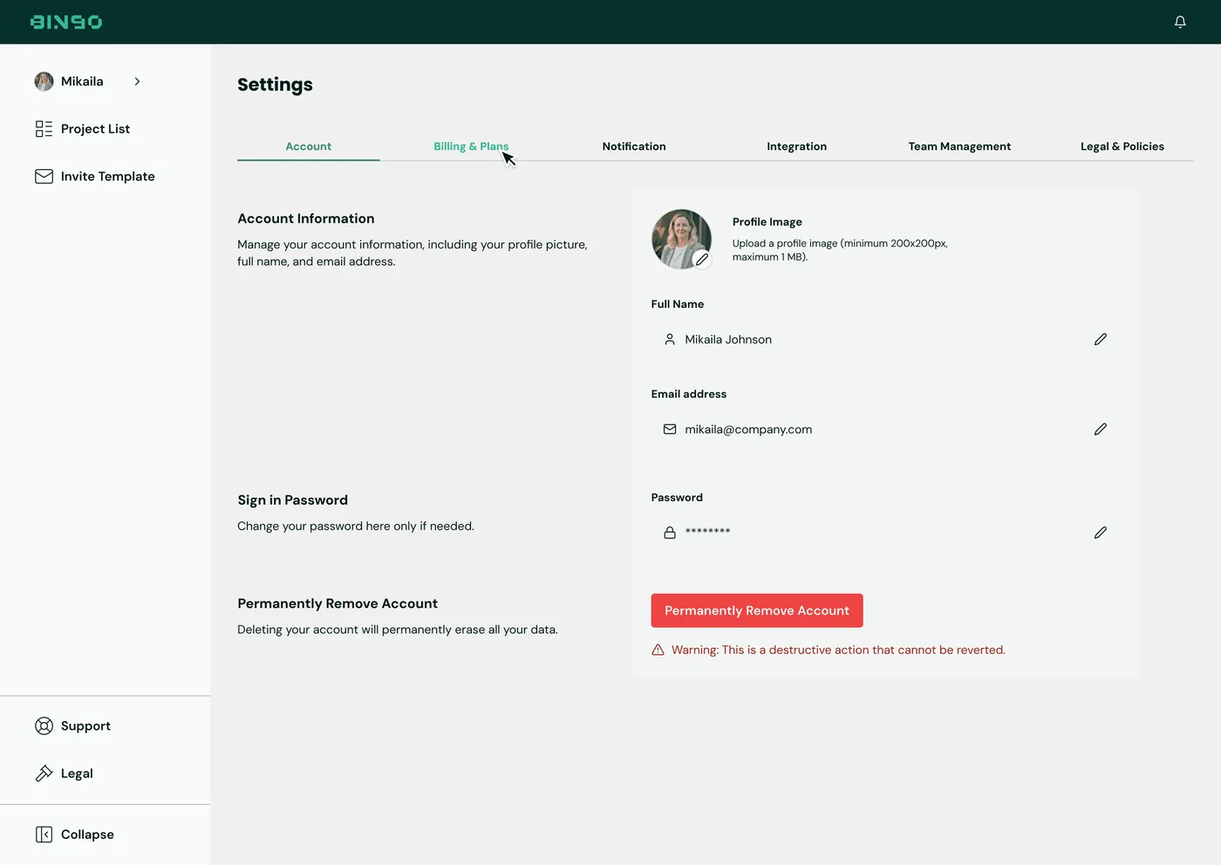Click the lock icon beside password
The height and width of the screenshot is (865, 1221).
[670, 532]
